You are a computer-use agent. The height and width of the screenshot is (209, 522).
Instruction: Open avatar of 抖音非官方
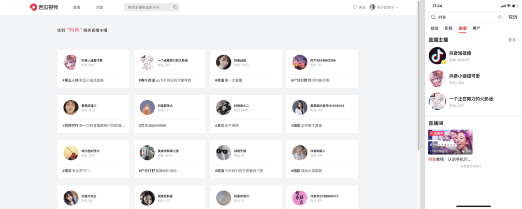[x=223, y=198]
